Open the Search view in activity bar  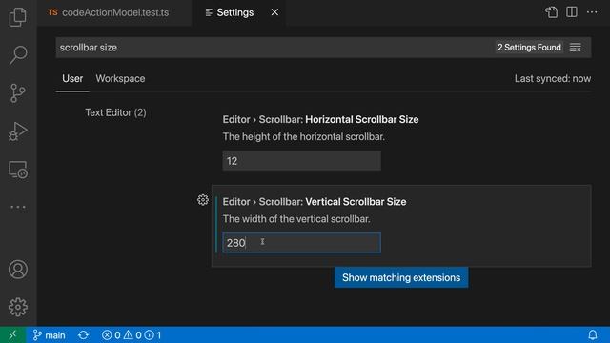tap(18, 55)
